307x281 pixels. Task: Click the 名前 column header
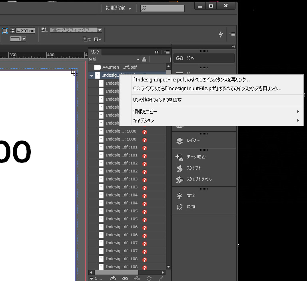coord(92,59)
